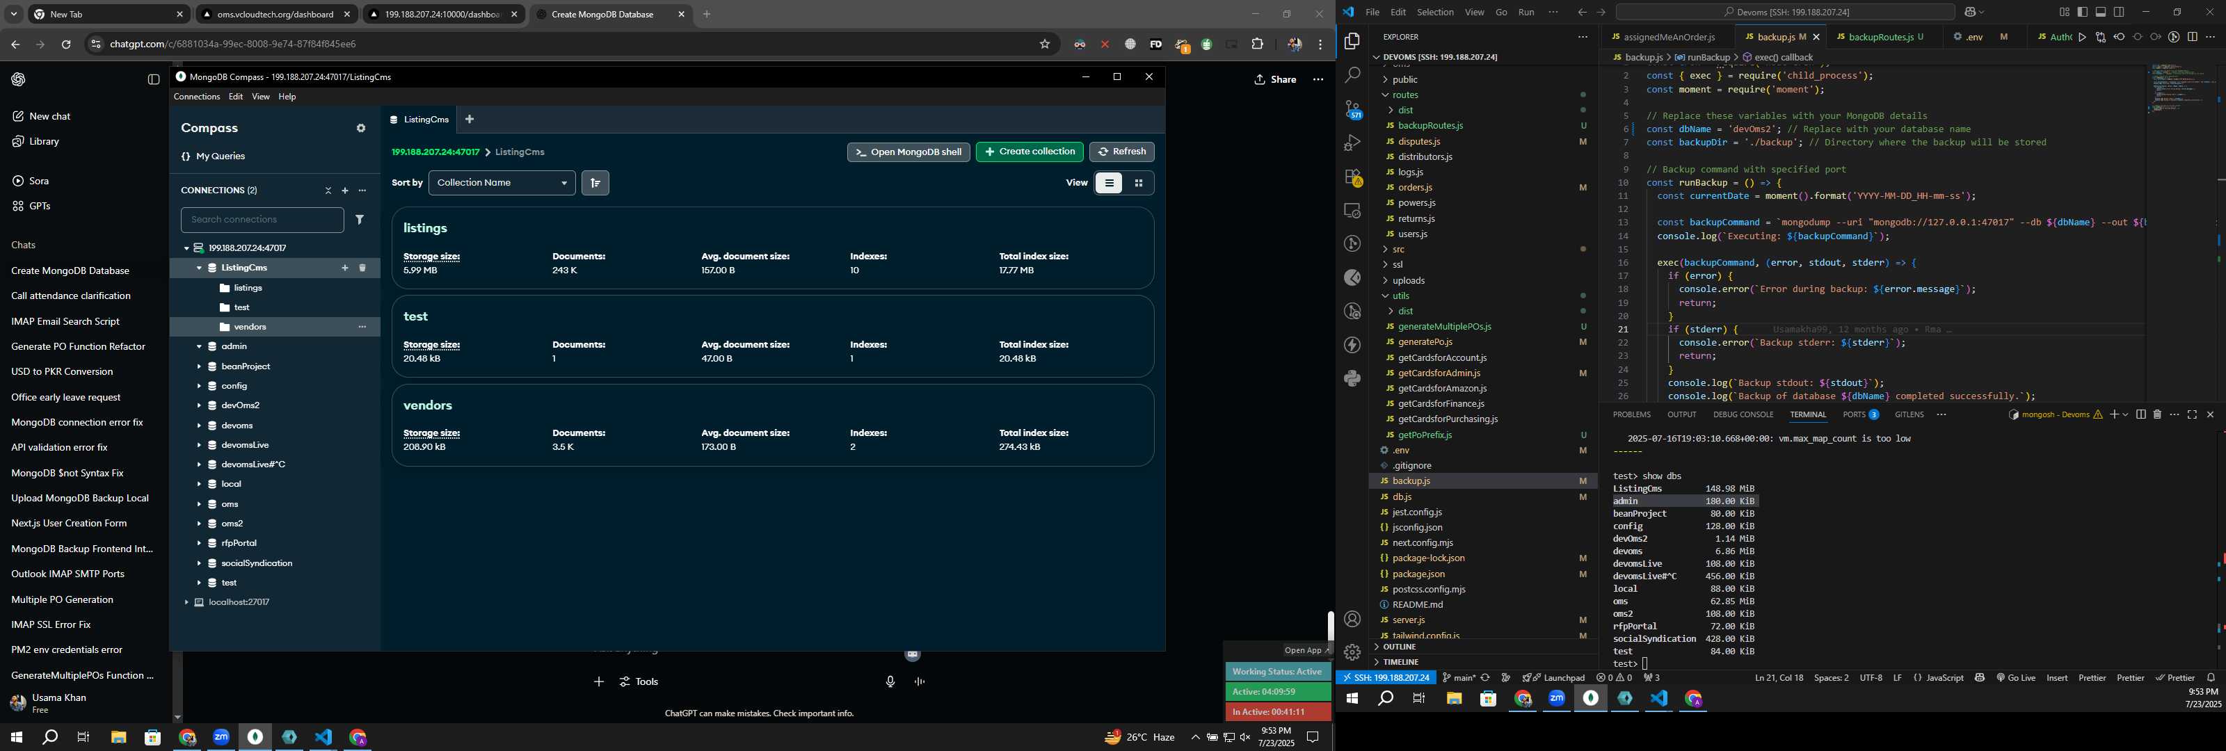Switch to oms.vcloudtech.org/dashboard Chrome tab
This screenshot has height=751, width=2226.
click(275, 15)
